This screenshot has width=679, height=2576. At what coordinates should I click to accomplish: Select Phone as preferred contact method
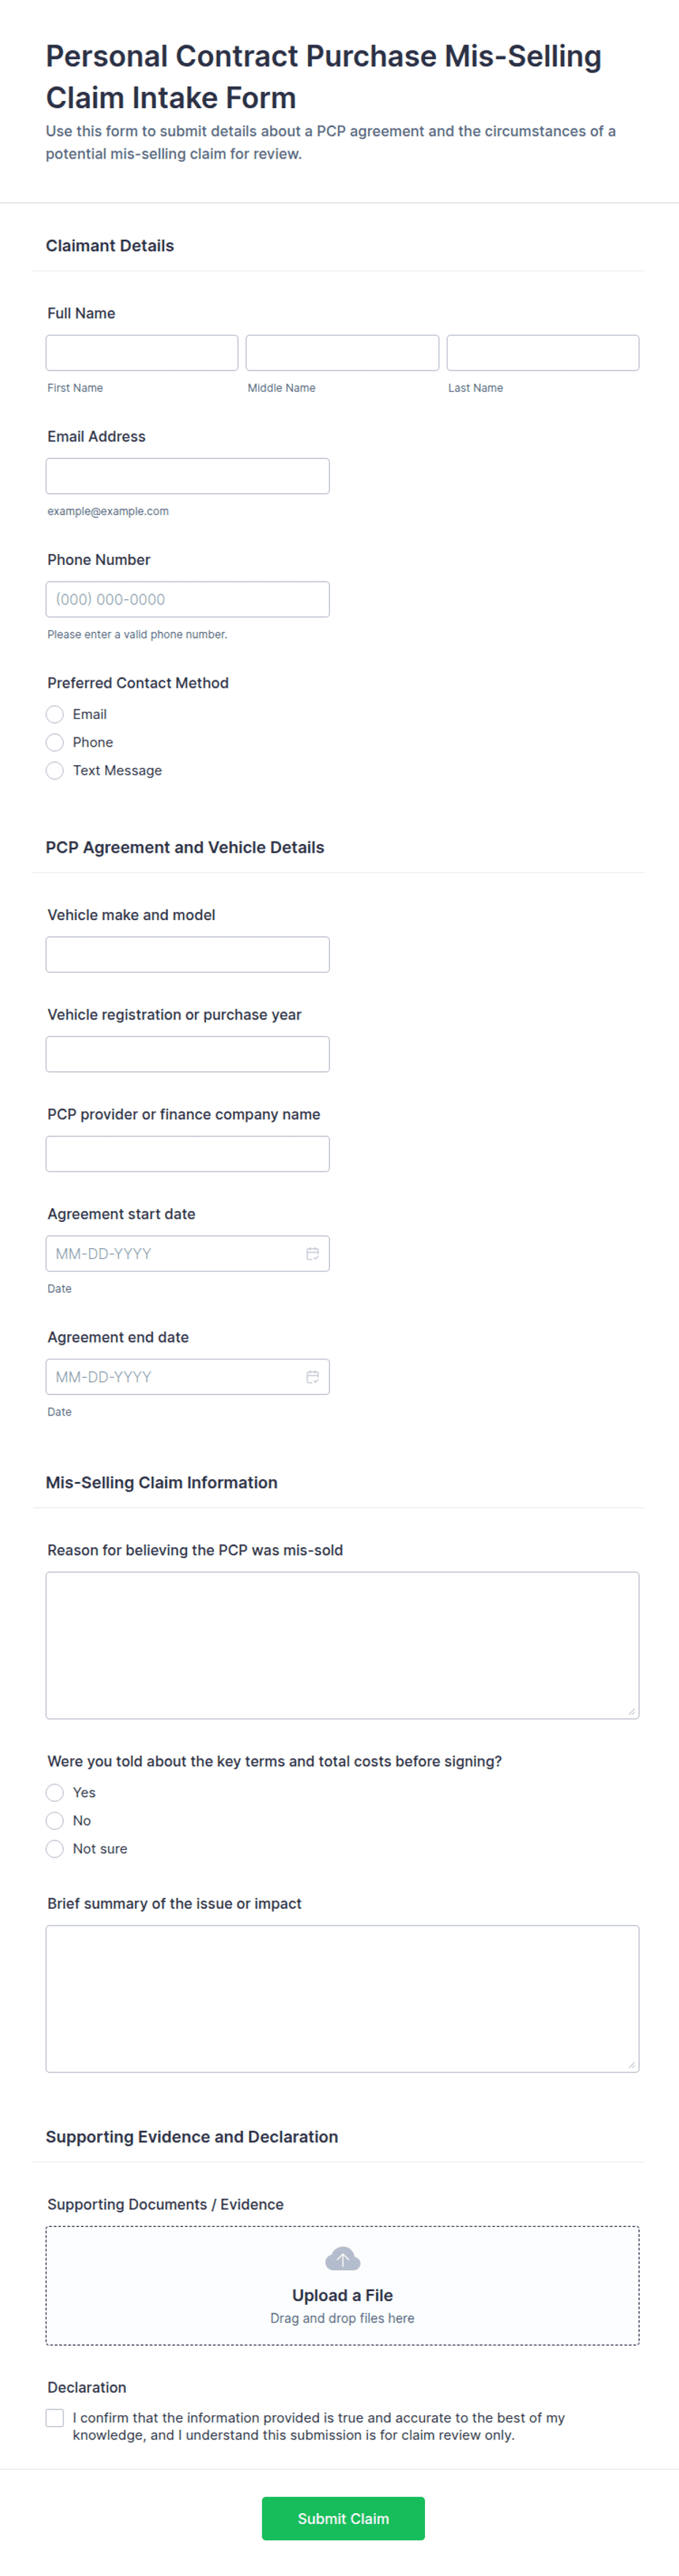pyautogui.click(x=55, y=742)
